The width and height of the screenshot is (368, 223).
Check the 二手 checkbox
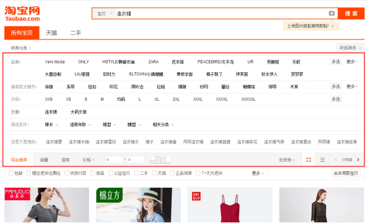coord(136,173)
